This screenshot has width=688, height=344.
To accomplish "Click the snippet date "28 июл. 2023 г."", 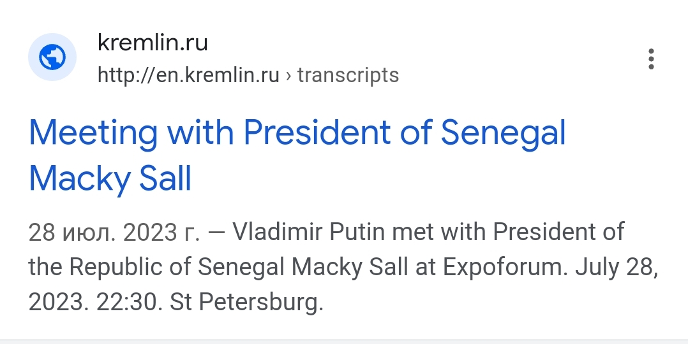I will (115, 233).
